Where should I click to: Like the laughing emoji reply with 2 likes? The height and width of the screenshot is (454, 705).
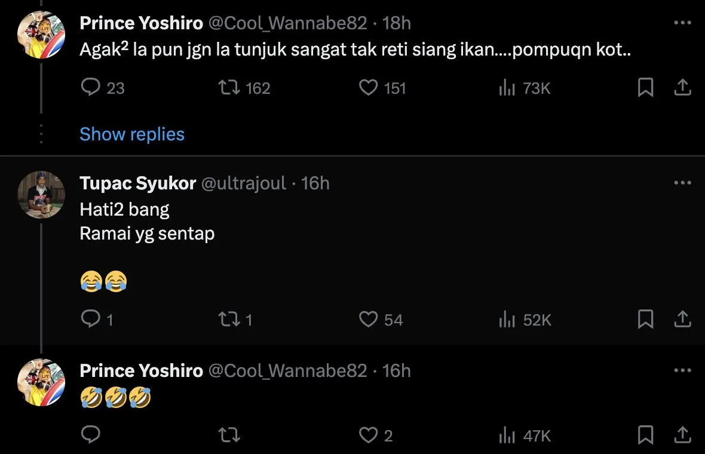click(x=368, y=435)
